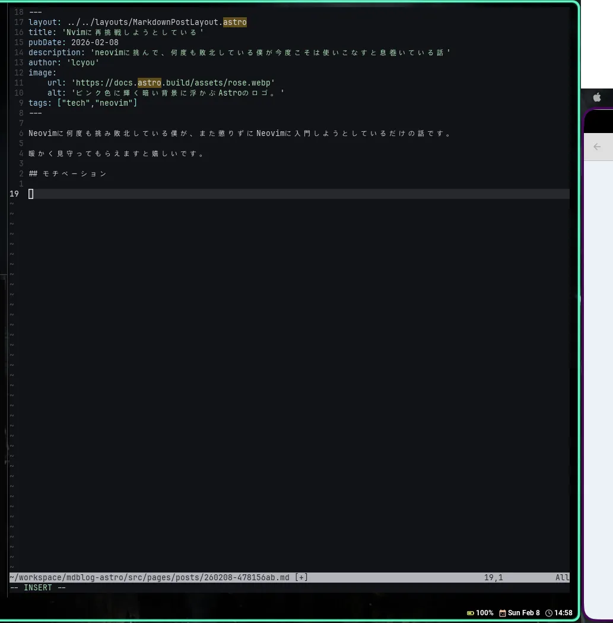613x623 pixels.
Task: Click the 100% battery percentage label
Action: click(x=484, y=612)
